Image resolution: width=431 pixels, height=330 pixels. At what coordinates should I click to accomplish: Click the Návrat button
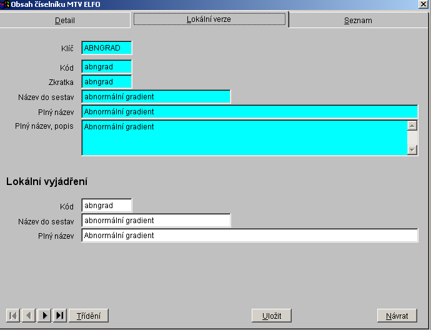[x=397, y=316]
